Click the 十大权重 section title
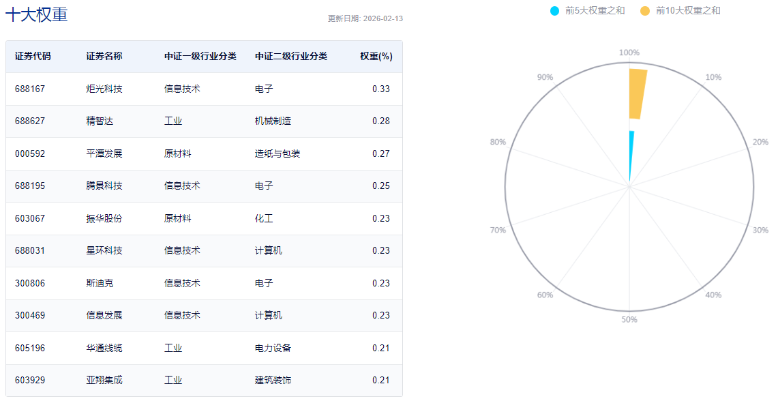 37,14
